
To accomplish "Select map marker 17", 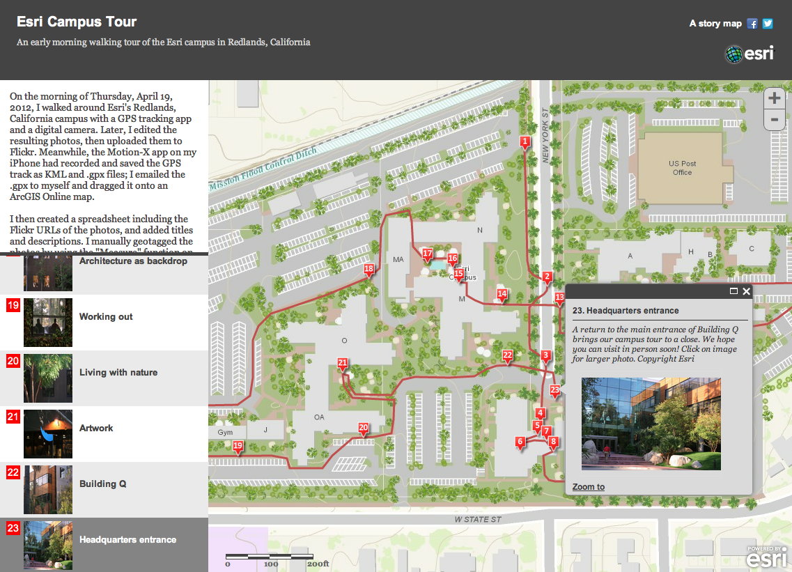I will (428, 255).
